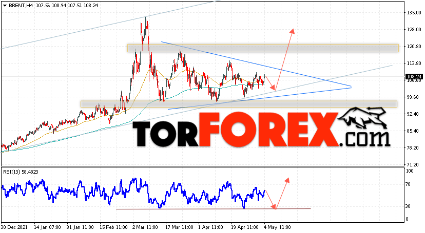Click the 4 May 11:00 time label
Viewport: 425px width, 233px height.
pos(277,227)
